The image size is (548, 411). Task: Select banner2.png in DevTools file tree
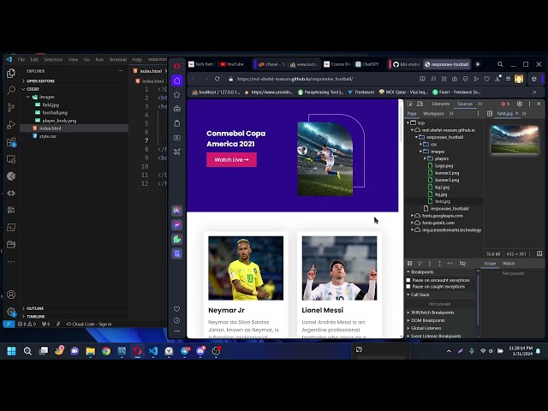click(447, 173)
